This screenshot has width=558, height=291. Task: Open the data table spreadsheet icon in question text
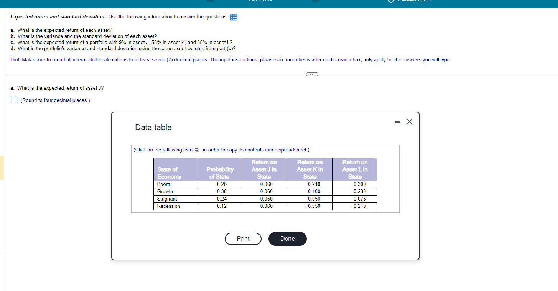pos(234,17)
